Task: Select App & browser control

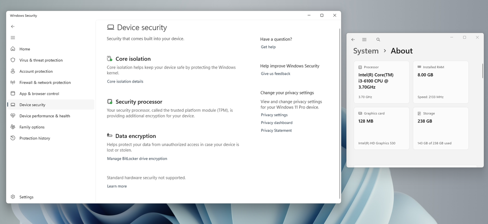Action: (50, 94)
